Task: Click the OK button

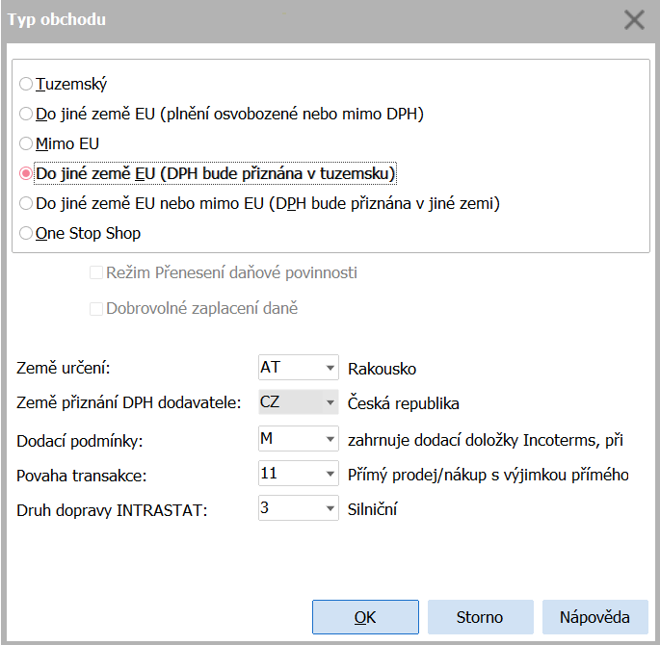Action: tap(365, 617)
